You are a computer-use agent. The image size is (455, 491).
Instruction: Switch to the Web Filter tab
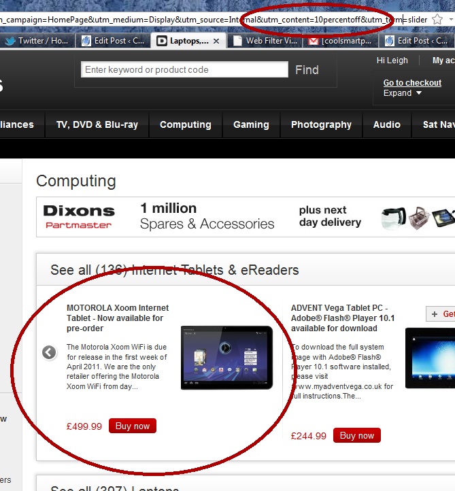265,41
